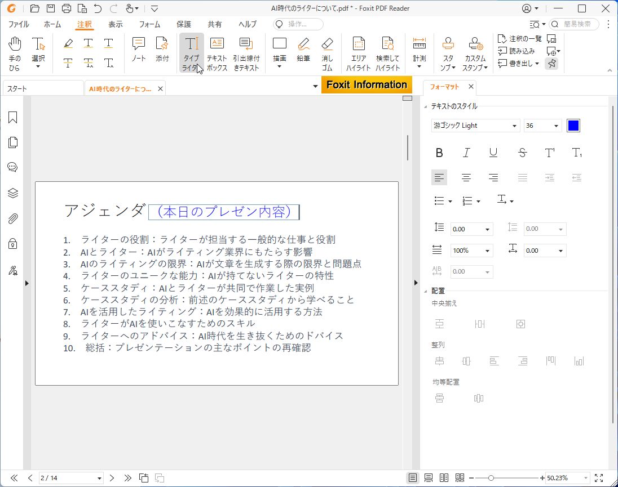
Task: Toggle underline text style
Action: pos(493,153)
